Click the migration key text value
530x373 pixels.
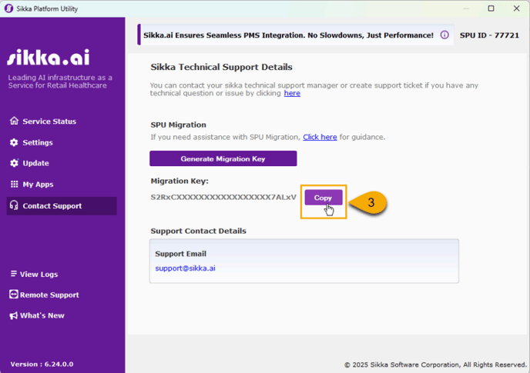coord(223,198)
